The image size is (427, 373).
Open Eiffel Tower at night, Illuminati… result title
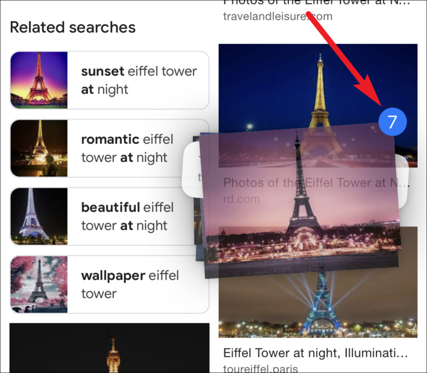tap(316, 353)
